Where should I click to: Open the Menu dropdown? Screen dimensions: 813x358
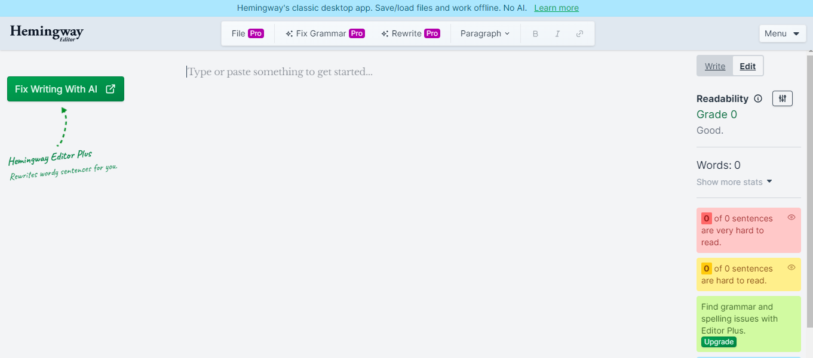pos(783,34)
